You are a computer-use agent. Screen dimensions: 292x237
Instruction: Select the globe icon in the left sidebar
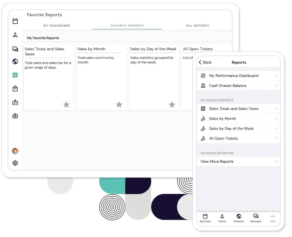pos(15,61)
